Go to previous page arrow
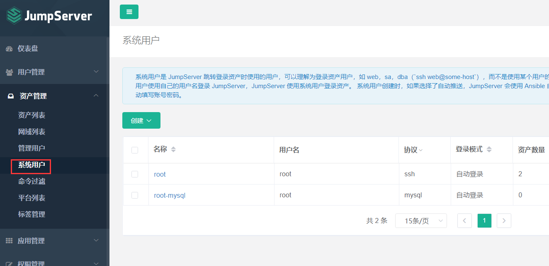The height and width of the screenshot is (266, 549). [464, 220]
